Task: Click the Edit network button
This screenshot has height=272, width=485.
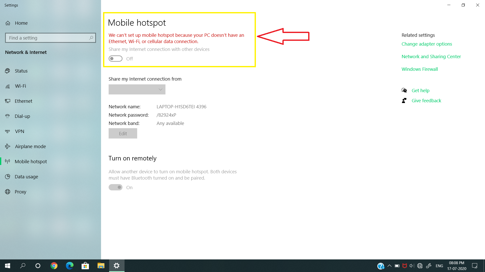Action: click(123, 133)
